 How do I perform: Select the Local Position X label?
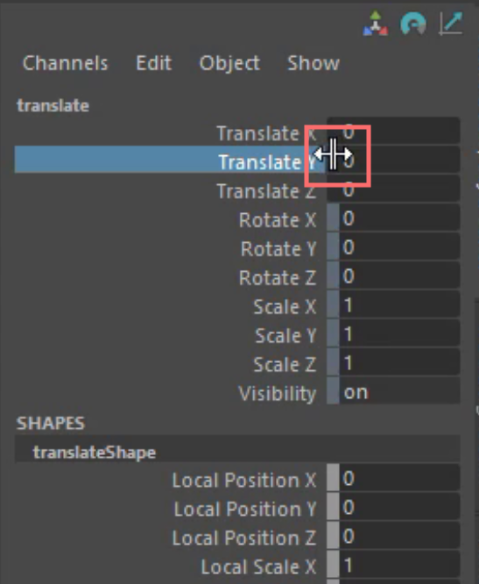244,480
